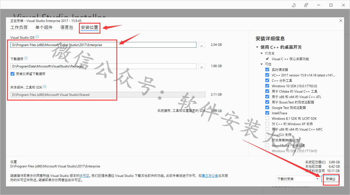This screenshot has height=195, width=350.
Task: Browse for the 下载缓存 Packages folder
Action: point(202,66)
